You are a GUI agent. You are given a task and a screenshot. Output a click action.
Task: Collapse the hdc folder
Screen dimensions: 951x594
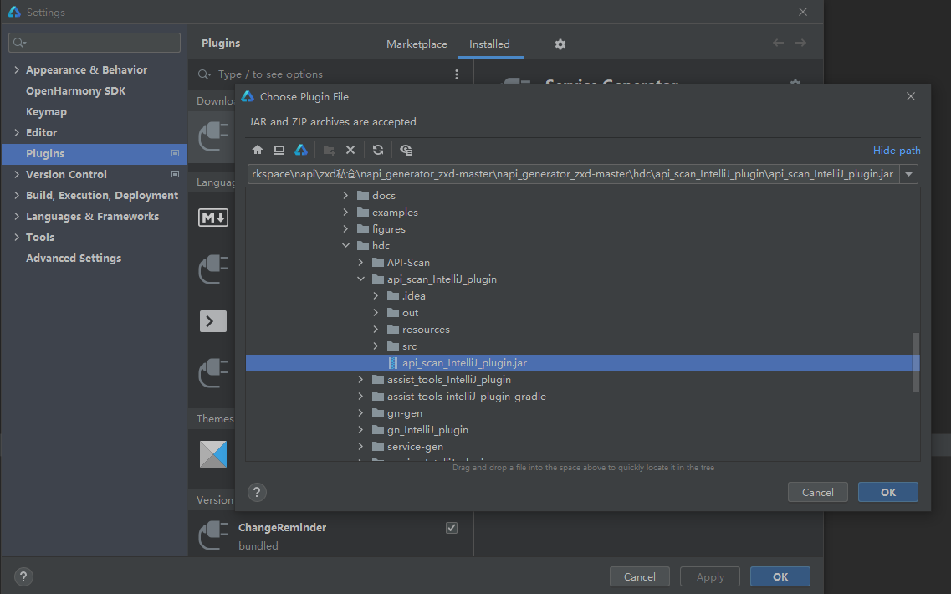345,246
